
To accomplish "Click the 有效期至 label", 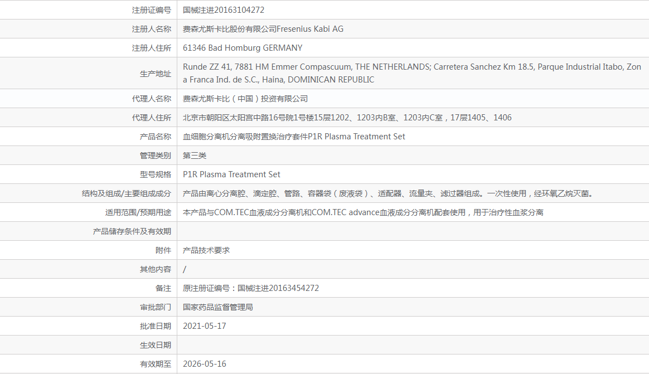I will [155, 365].
